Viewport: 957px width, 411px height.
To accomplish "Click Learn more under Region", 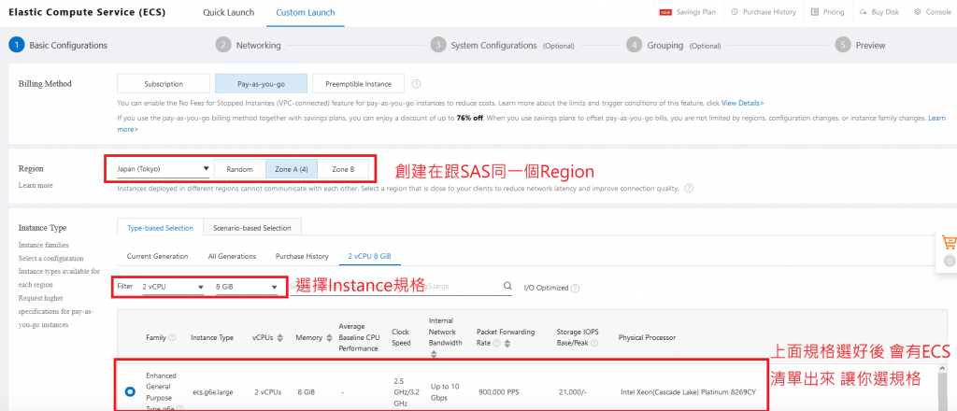I will [x=36, y=185].
